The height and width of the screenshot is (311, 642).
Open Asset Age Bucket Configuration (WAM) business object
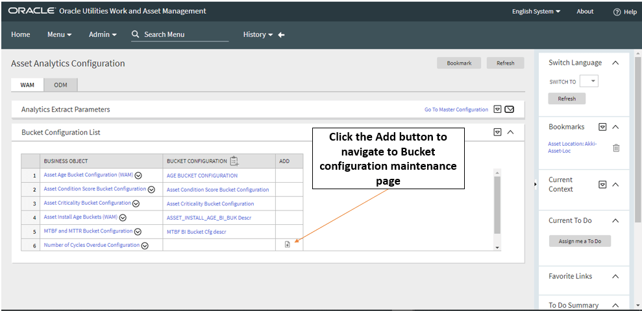88,175
